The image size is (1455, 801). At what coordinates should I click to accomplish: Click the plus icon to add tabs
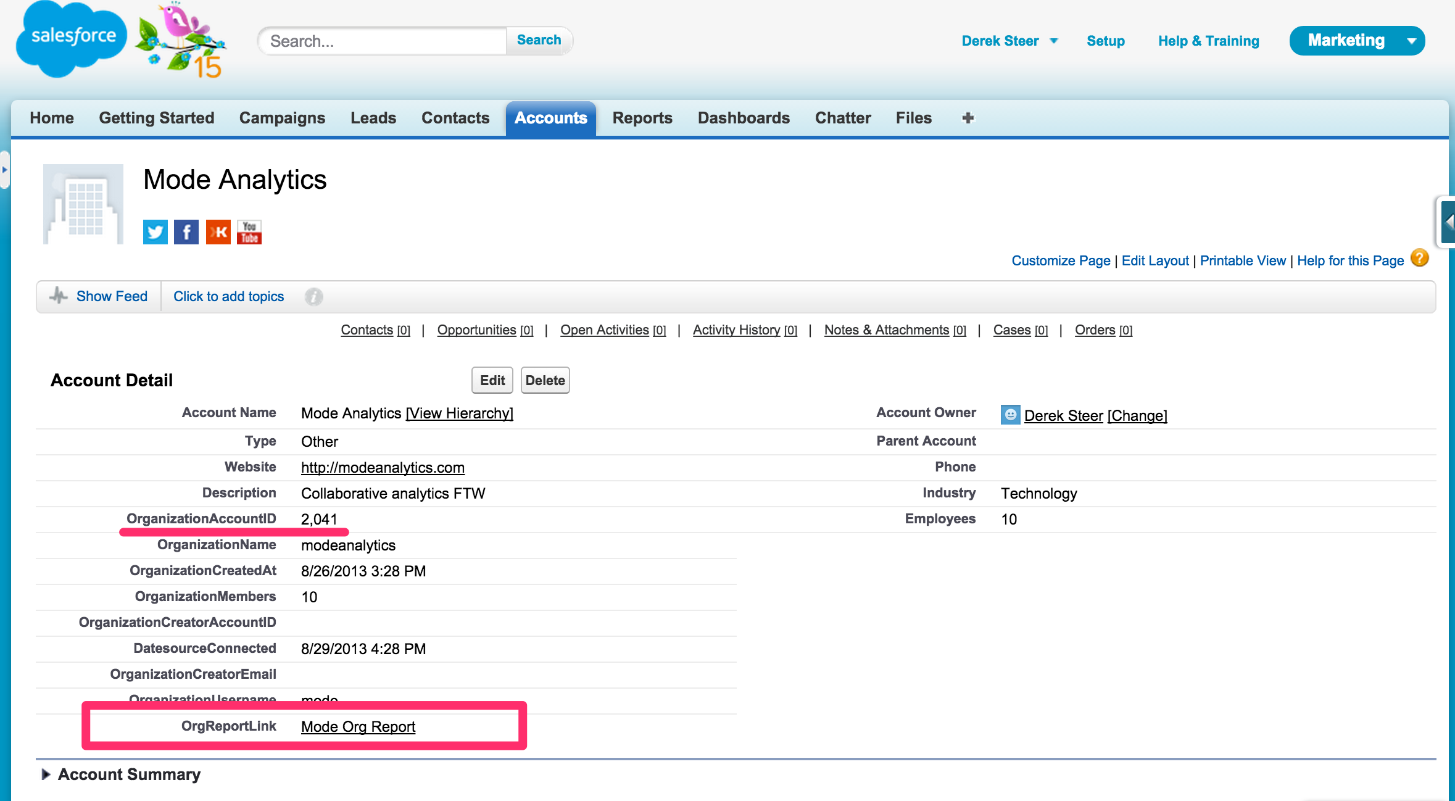[968, 118]
